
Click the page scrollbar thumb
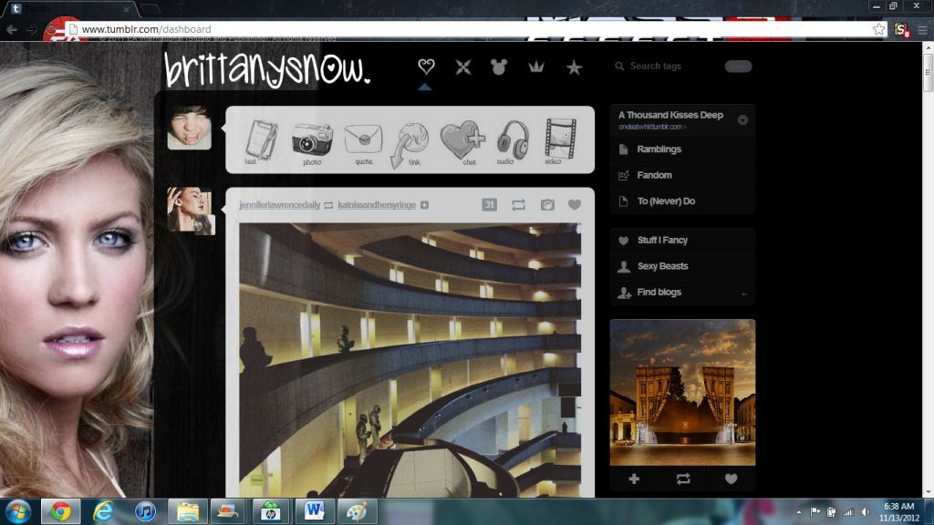(928, 73)
